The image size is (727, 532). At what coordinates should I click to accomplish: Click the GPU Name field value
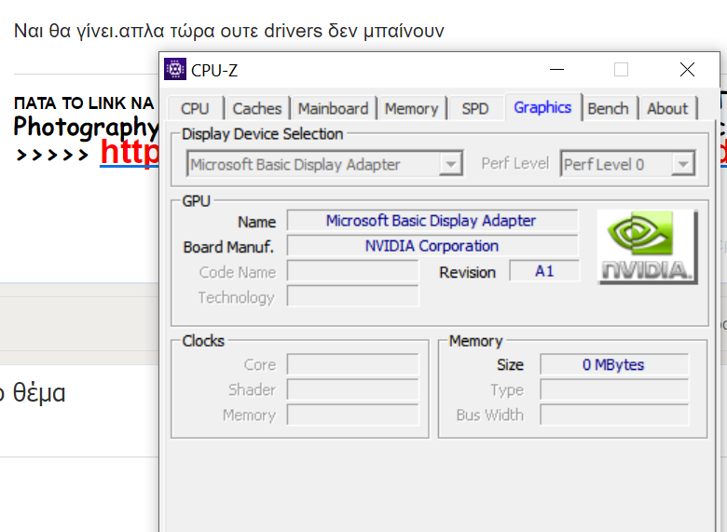[x=432, y=221]
